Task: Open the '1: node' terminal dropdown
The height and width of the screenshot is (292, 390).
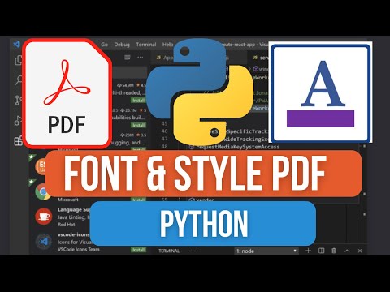Action: coord(266,251)
